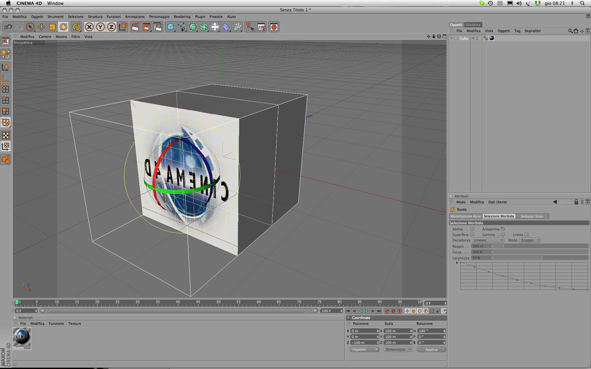The image size is (591, 369).
Task: Toggle Z axis lock button
Action: coord(111,27)
